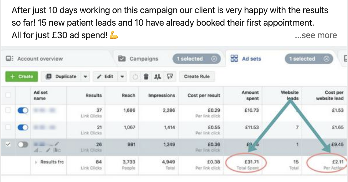Screen dimensions: 348x182
Task: Click the pencil edit icon in selected row
Action: point(57,144)
